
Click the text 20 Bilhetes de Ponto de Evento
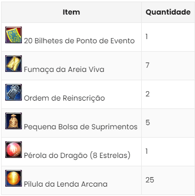79,41
